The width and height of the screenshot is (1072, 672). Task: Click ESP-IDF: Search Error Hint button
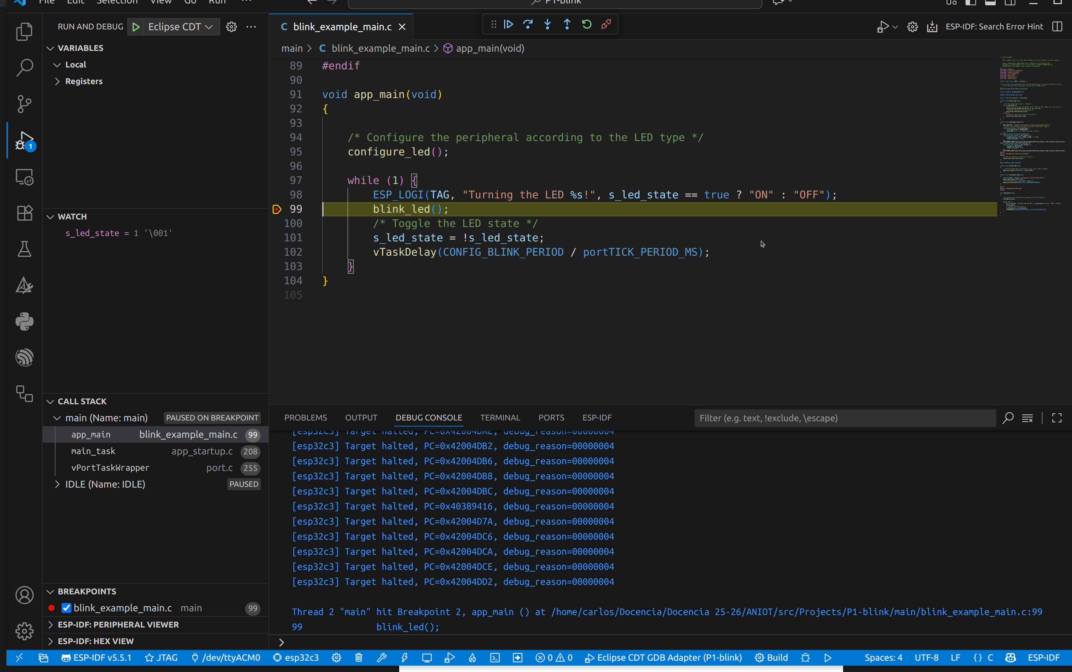click(994, 27)
